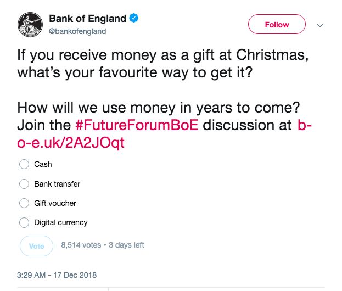The height and width of the screenshot is (291, 342).
Task: Click the 8,514 votes count
Action: (x=81, y=245)
